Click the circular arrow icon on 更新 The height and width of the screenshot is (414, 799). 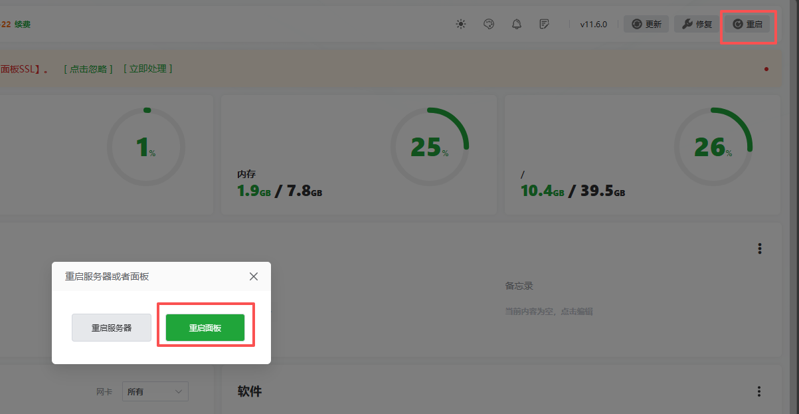636,24
